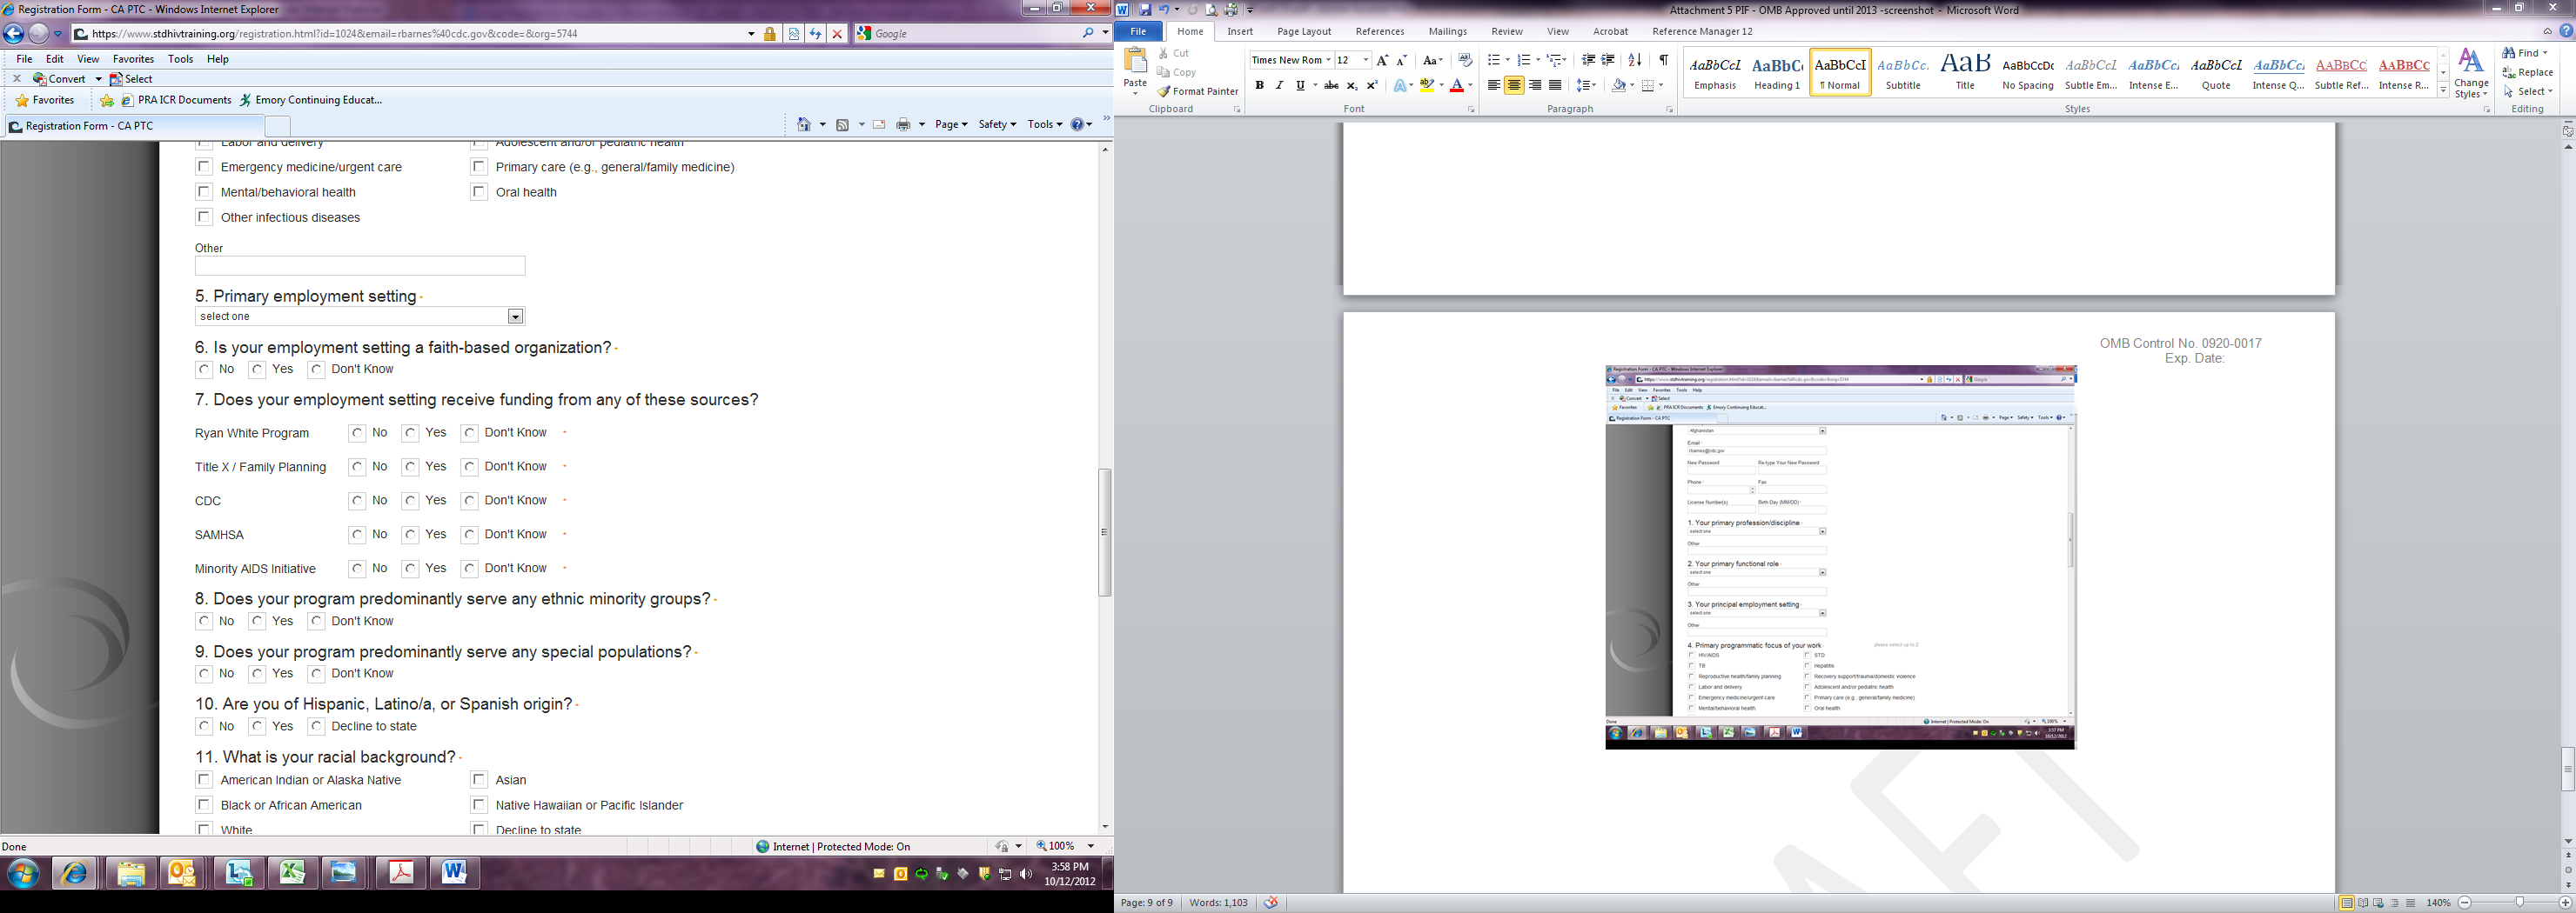This screenshot has width=2576, height=913.
Task: Open the Primary employment setting dropdown
Action: pos(515,317)
